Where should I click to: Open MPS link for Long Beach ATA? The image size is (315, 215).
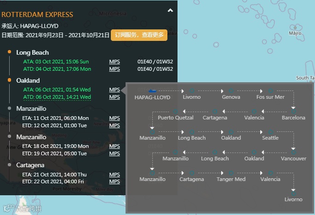click(115, 62)
